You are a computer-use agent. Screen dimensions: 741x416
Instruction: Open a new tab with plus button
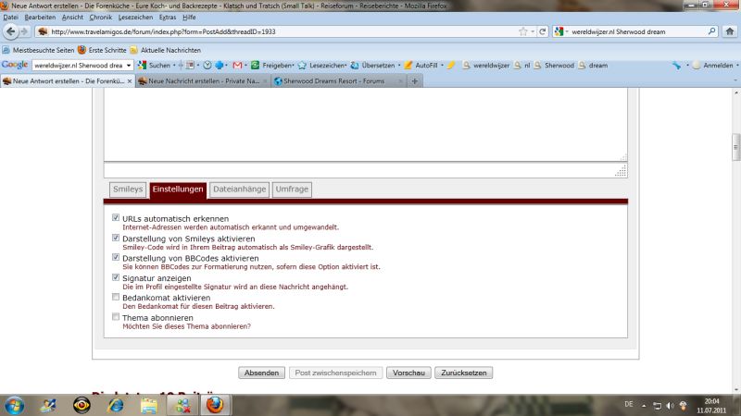(414, 81)
